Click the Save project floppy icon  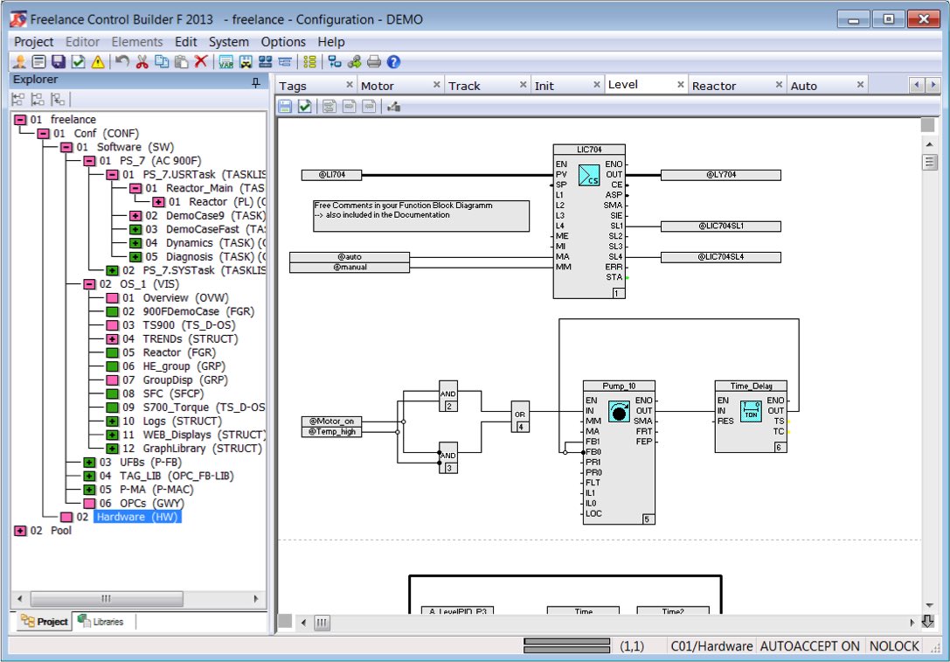[59, 62]
